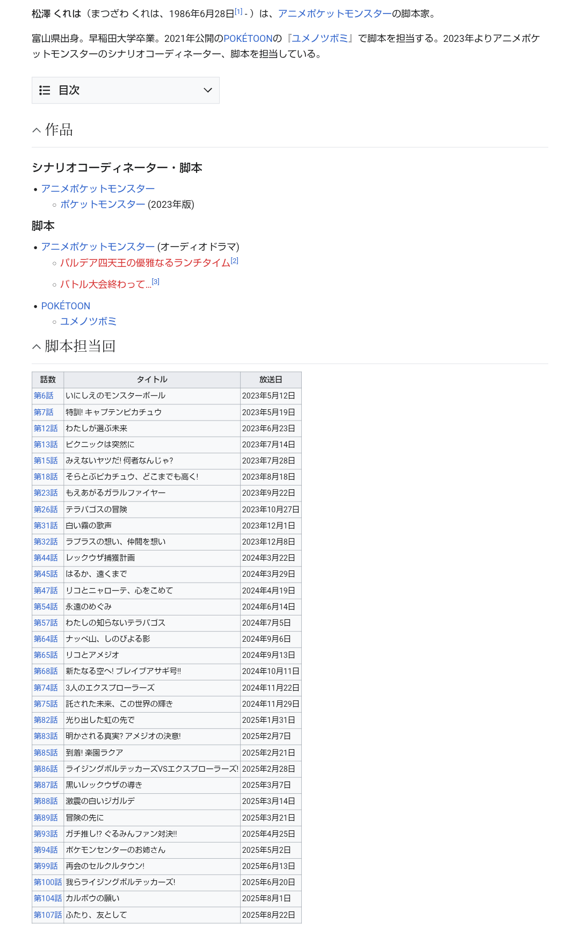Open 第18話 episode link

(46, 477)
